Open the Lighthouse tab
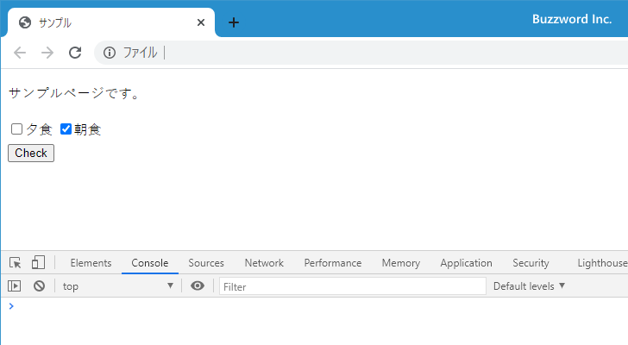The width and height of the screenshot is (628, 345). tap(602, 263)
